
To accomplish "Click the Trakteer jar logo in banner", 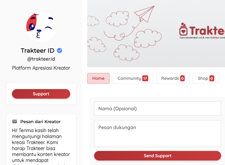I will point(183,29).
